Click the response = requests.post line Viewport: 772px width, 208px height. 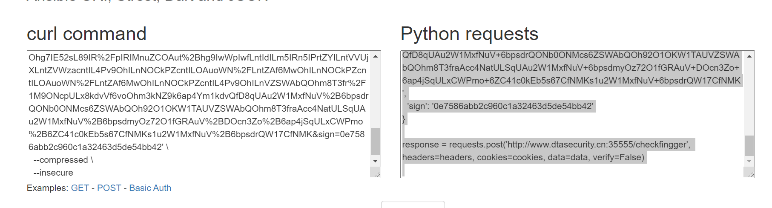pyautogui.click(x=546, y=144)
